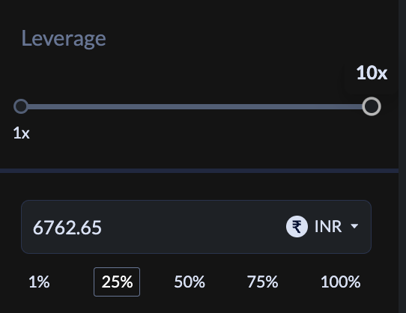Set amount to 100% preset
This screenshot has width=406, height=313.
click(341, 282)
